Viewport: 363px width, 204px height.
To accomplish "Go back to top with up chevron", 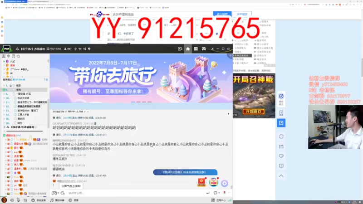I will (x=281, y=176).
